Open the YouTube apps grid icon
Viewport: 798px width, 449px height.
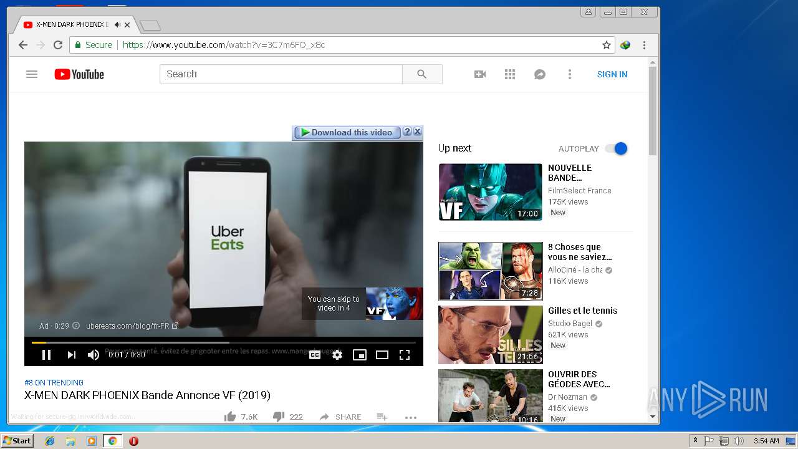pos(510,74)
